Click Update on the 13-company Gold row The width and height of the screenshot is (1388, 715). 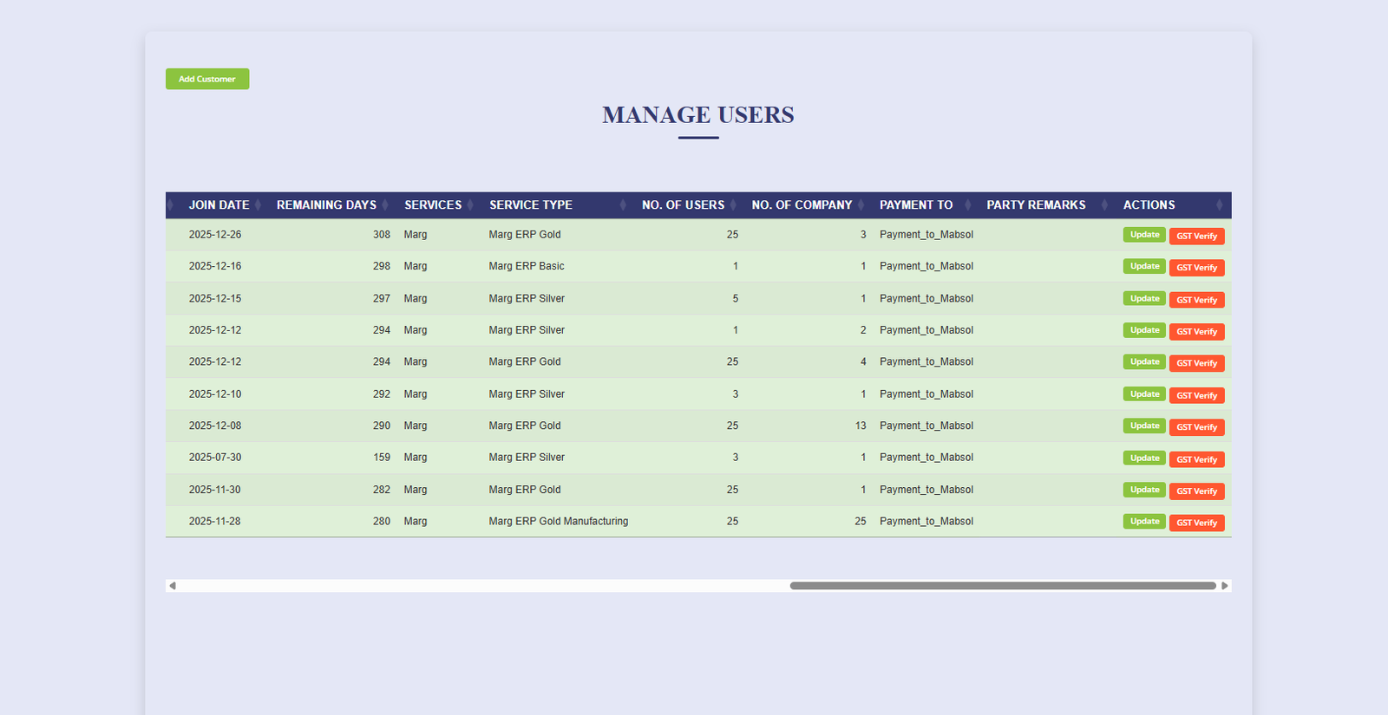coord(1144,426)
